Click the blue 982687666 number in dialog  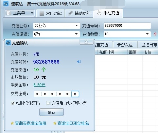[x=46, y=62]
